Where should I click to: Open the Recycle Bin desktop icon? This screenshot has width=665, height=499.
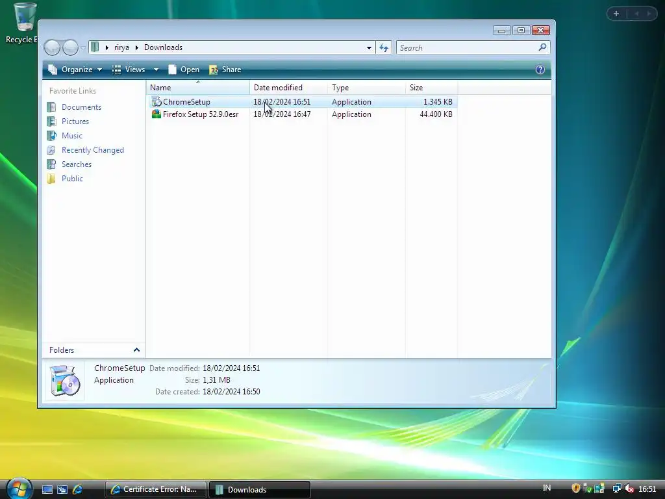24,23
